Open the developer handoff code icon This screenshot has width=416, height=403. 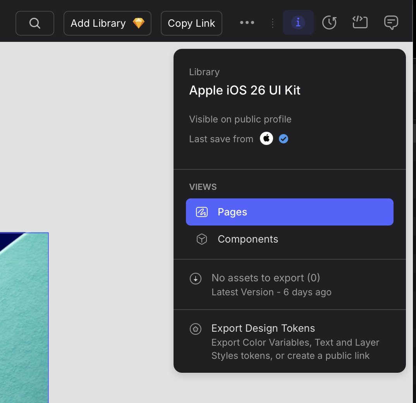tap(360, 22)
